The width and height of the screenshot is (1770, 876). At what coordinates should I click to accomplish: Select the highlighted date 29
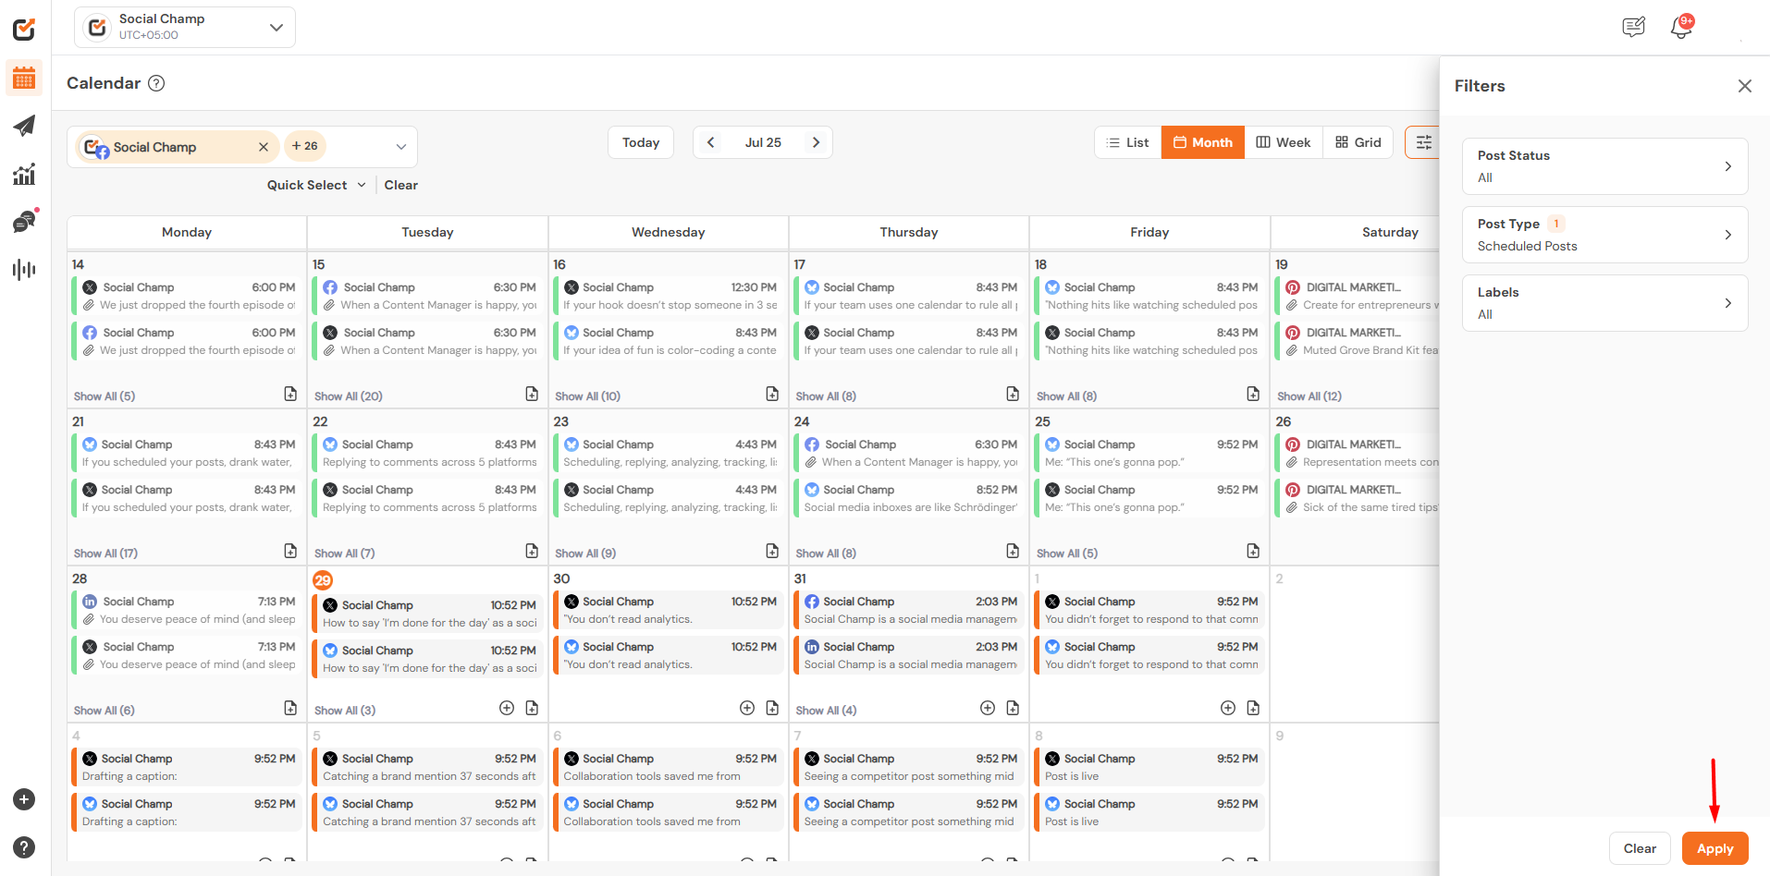pyautogui.click(x=322, y=580)
